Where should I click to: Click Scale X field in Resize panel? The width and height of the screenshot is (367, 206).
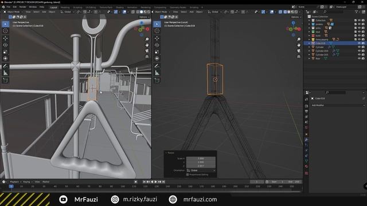coord(201,159)
